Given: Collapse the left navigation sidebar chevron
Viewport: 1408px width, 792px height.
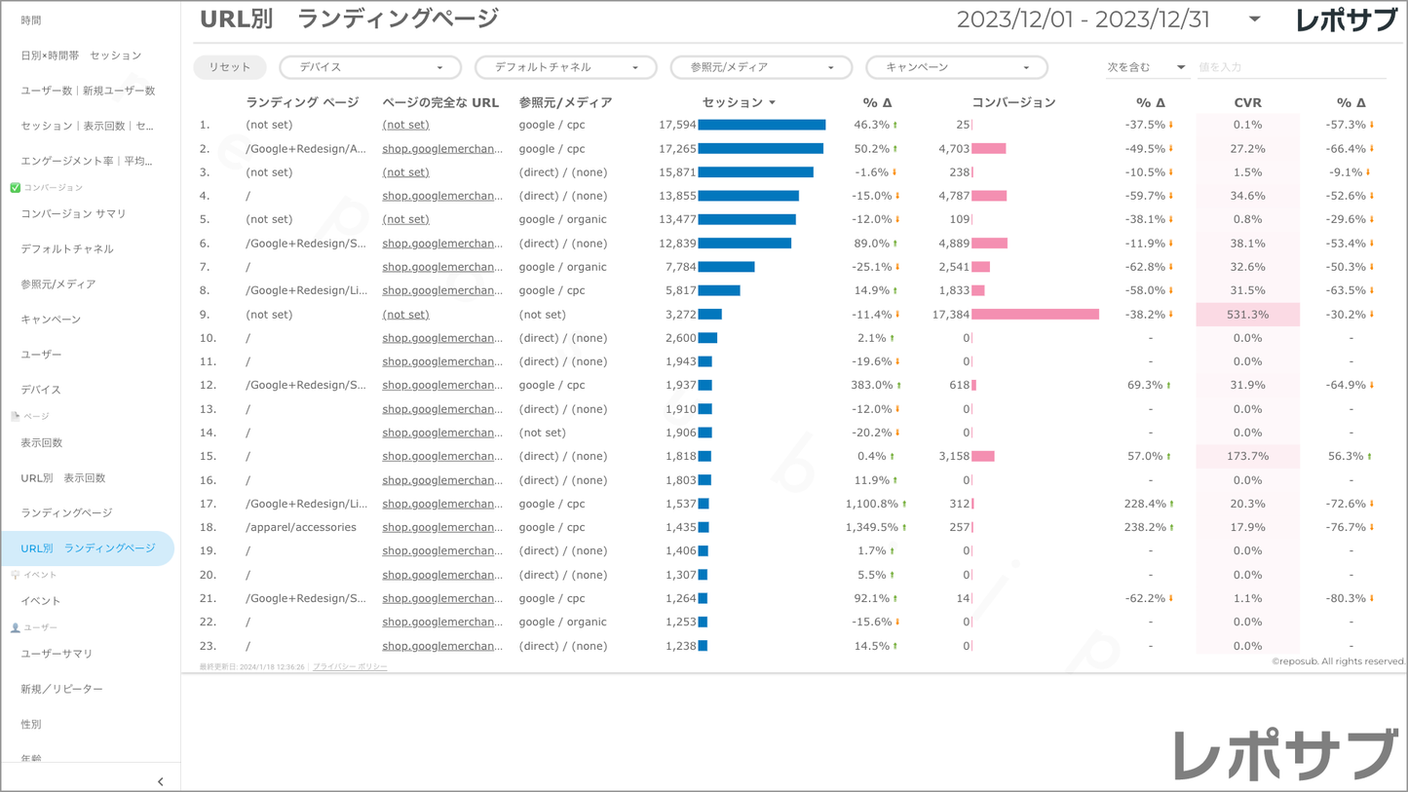Looking at the screenshot, I should pos(160,781).
